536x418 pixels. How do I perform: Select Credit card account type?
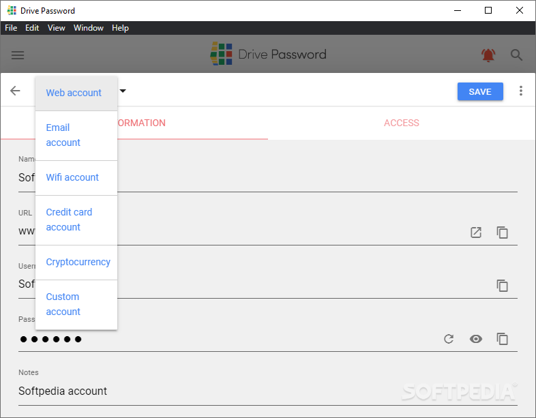76,220
